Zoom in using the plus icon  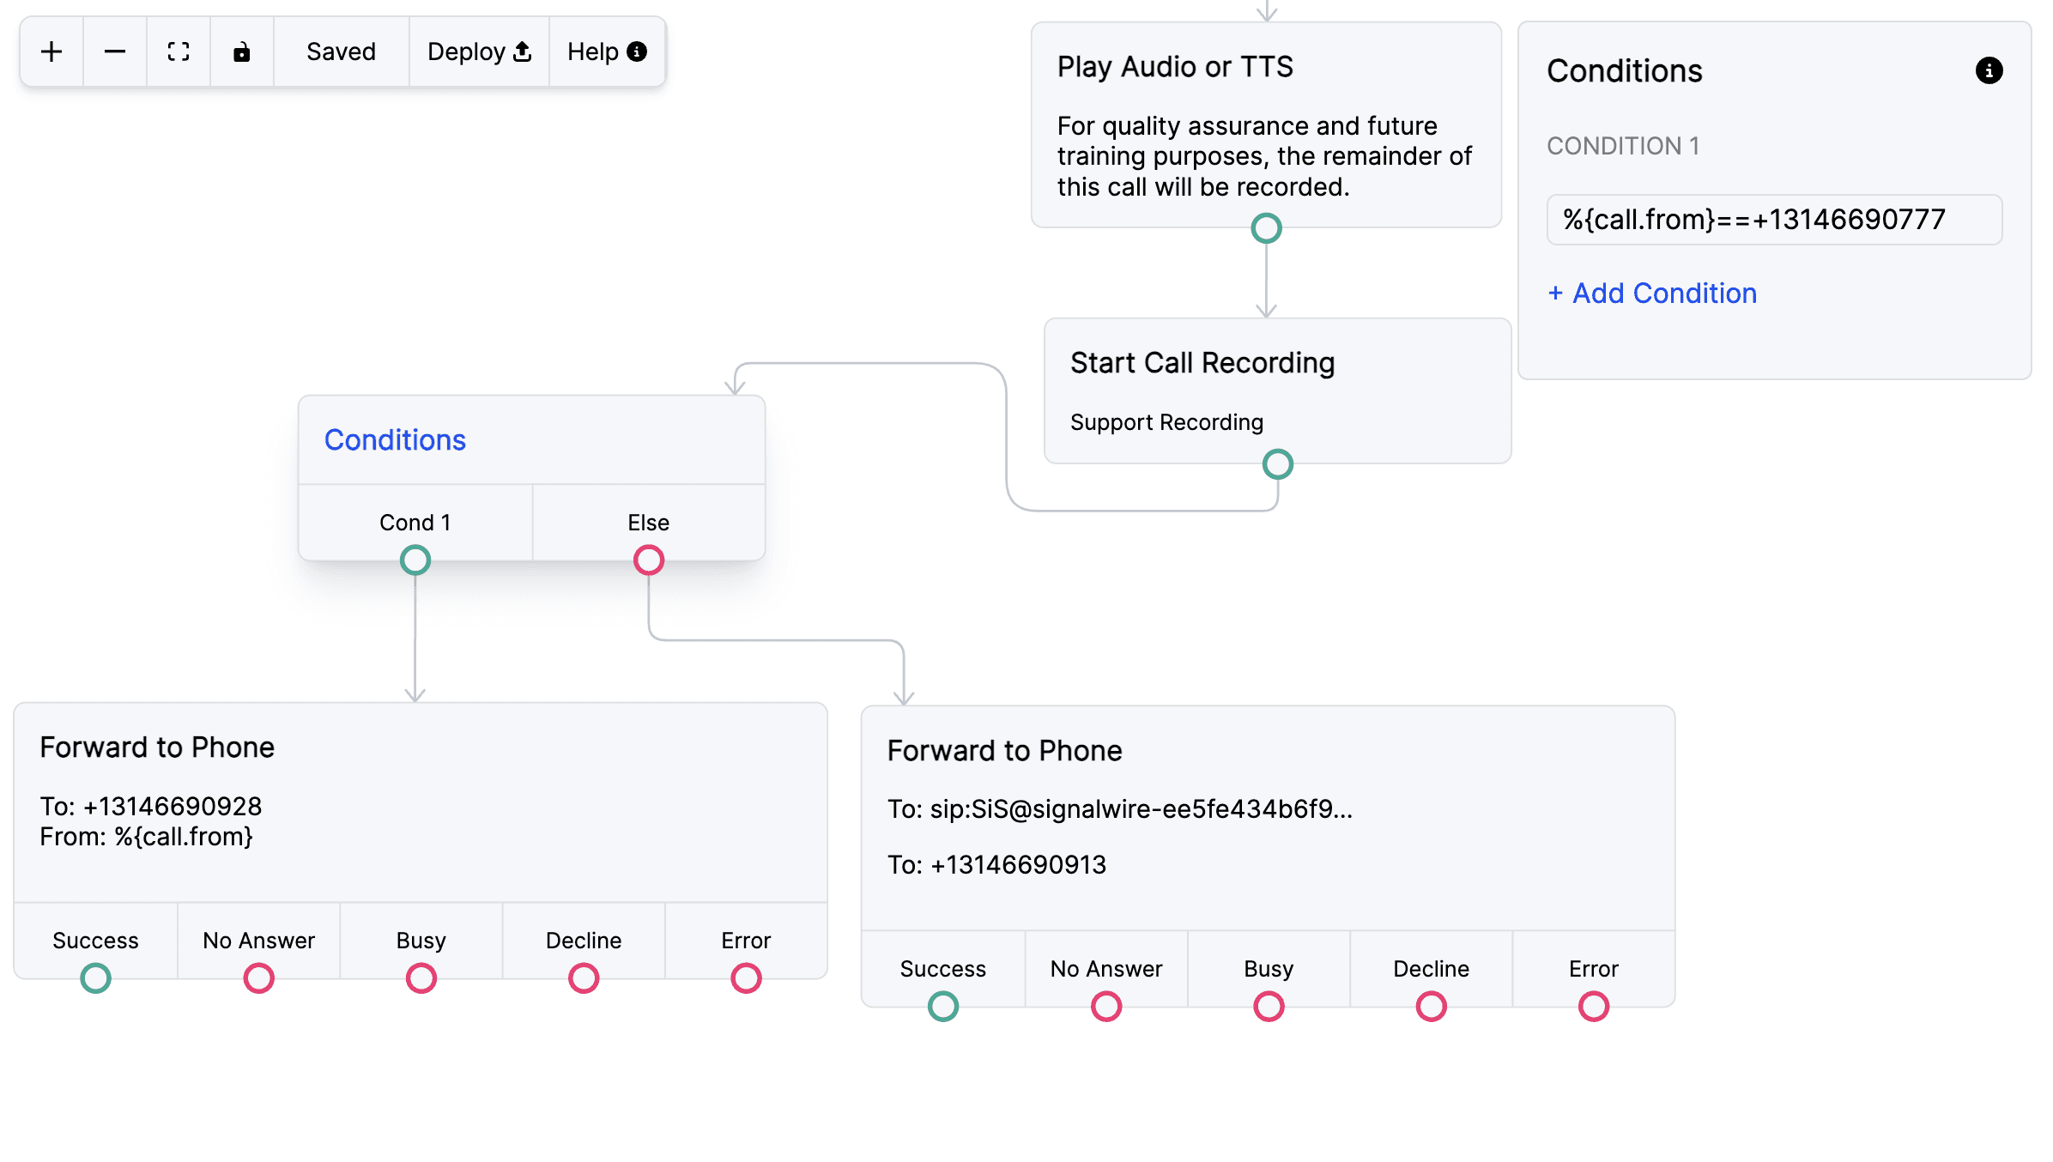[51, 51]
